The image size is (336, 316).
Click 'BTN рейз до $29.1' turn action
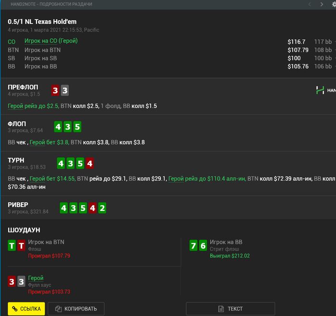102,178
